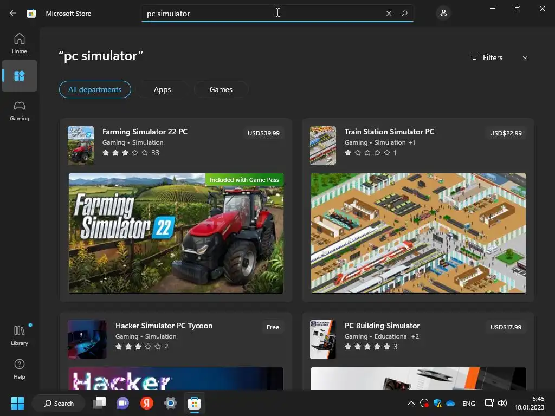Click the USD$17.99 price button
The height and width of the screenshot is (416, 555).
[x=506, y=327]
